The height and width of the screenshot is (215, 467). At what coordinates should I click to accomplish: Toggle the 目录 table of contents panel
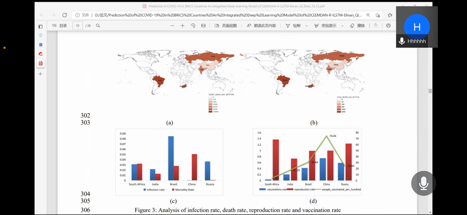coord(59,26)
